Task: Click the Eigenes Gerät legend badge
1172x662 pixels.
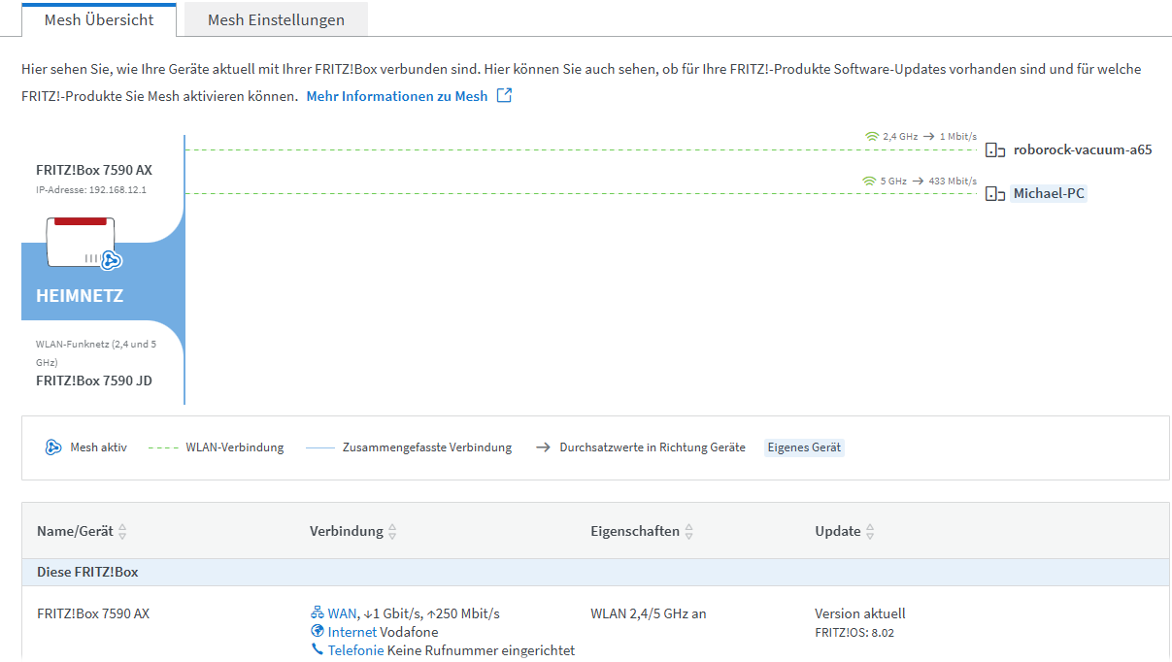Action: click(804, 447)
